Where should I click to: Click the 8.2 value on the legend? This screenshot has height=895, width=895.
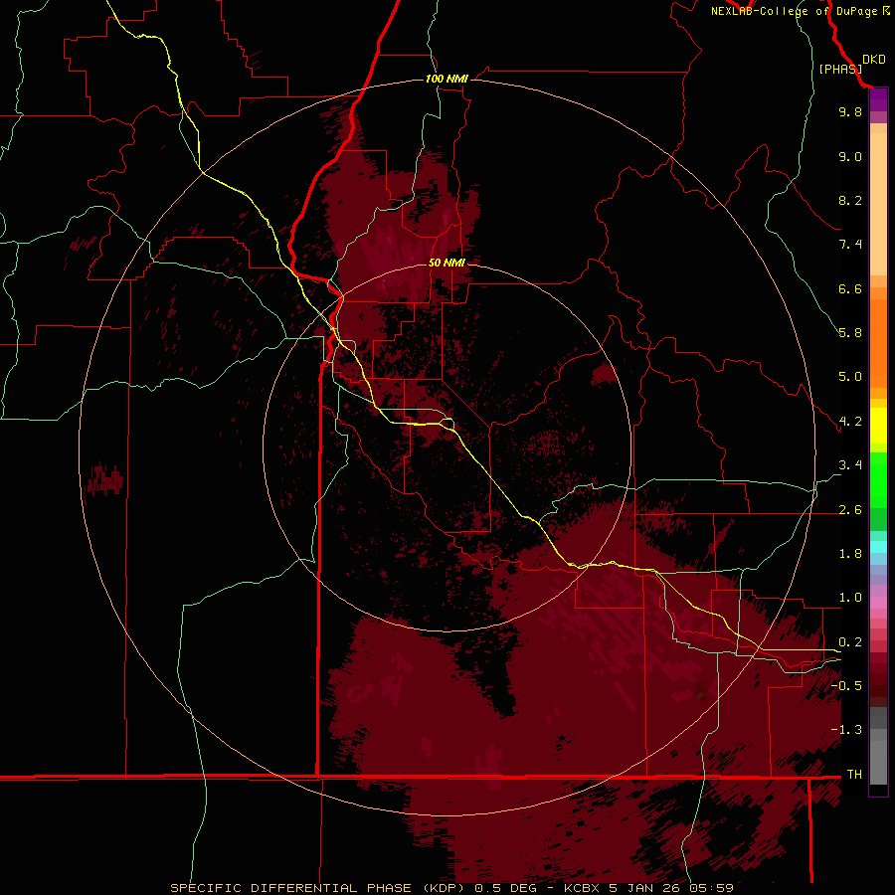click(x=850, y=201)
